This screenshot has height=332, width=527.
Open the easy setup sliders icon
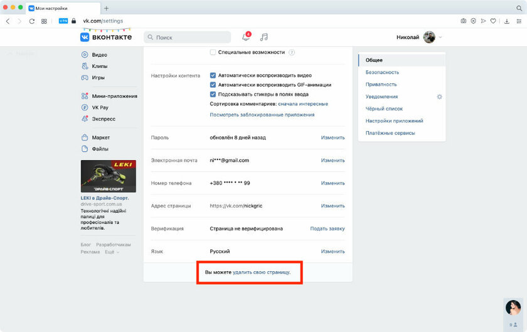coord(519,21)
